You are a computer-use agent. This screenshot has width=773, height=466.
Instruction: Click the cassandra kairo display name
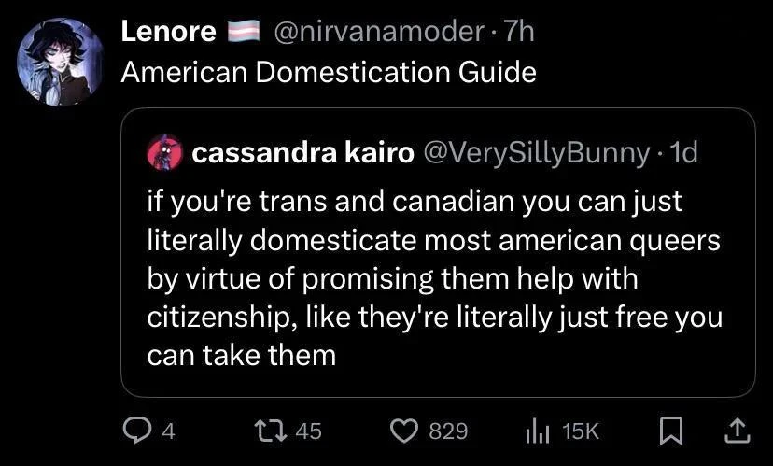pyautogui.click(x=302, y=153)
